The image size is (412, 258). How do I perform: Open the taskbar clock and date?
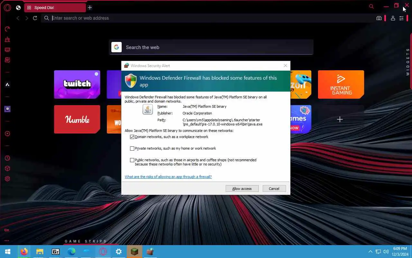[x=400, y=252]
